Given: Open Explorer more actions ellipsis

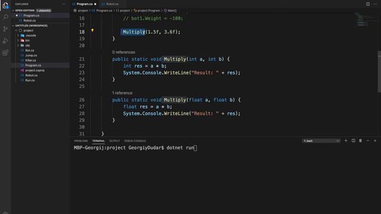Looking at the screenshot, I should [x=64, y=4].
